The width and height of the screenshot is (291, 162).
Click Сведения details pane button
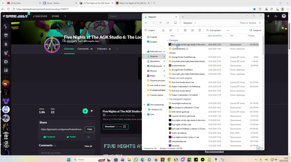click(x=255, y=30)
